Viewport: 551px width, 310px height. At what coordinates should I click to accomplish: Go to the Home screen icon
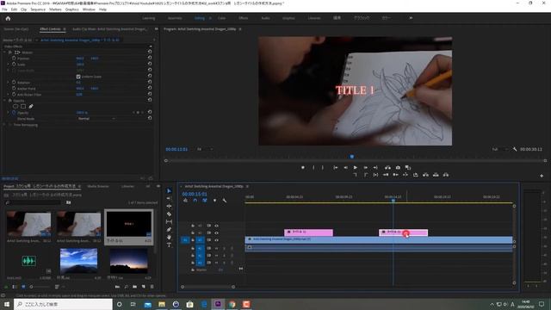(x=8, y=18)
